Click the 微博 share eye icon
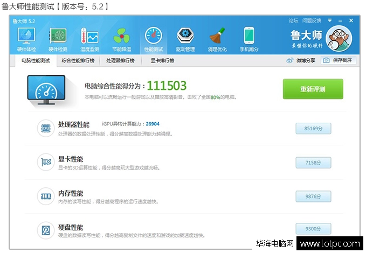 coord(289,61)
